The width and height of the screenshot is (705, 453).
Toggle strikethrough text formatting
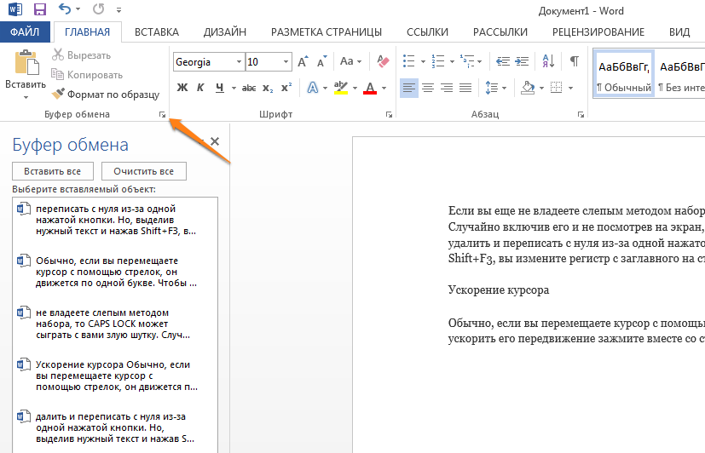click(249, 88)
